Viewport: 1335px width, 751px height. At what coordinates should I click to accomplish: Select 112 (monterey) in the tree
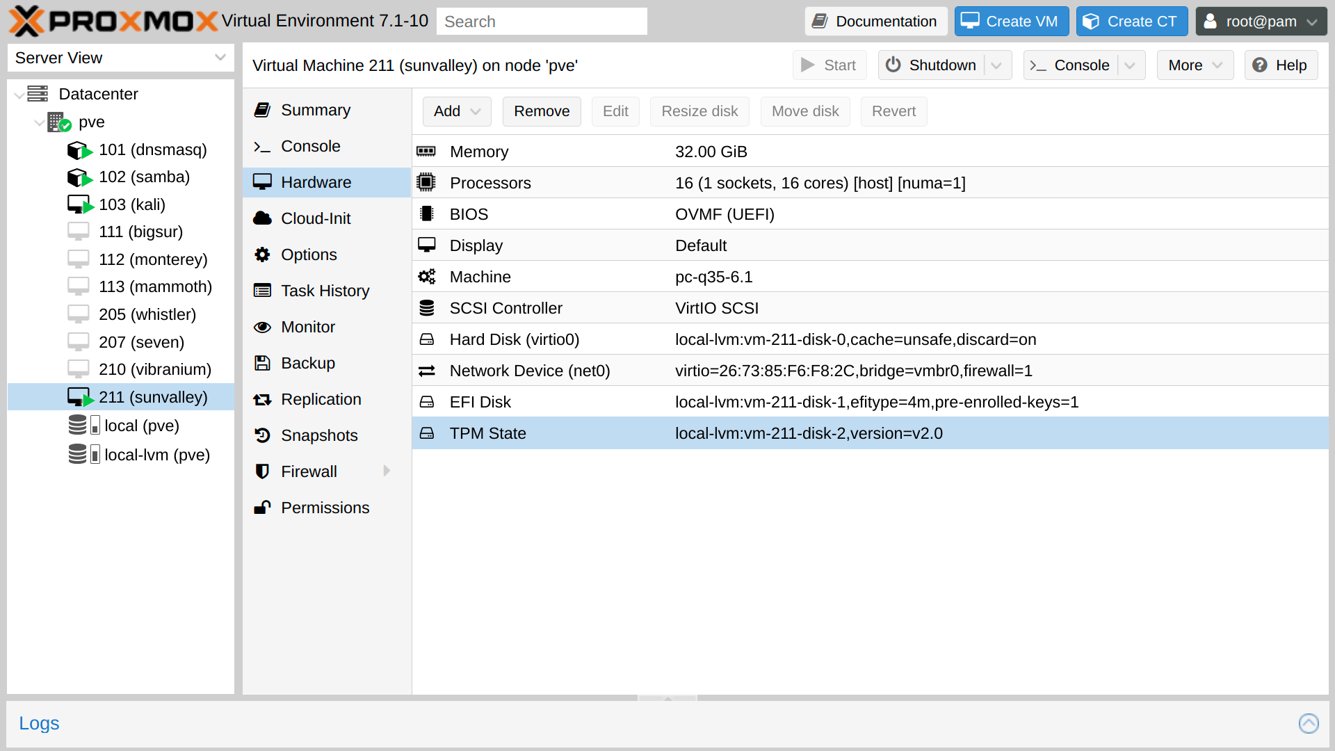[x=121, y=259]
